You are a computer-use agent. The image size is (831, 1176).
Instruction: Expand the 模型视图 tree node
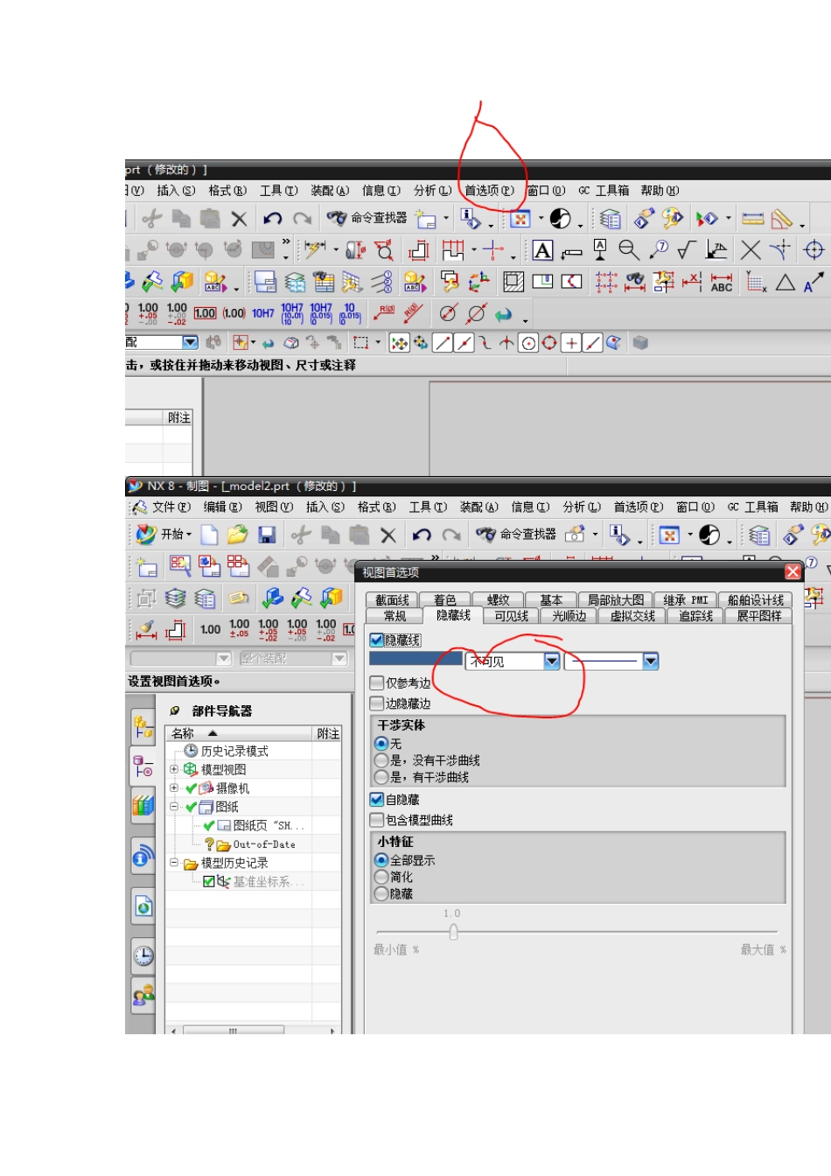point(174,769)
